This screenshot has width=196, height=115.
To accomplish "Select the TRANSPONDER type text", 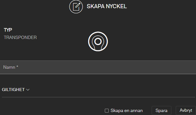I will 20,38.
